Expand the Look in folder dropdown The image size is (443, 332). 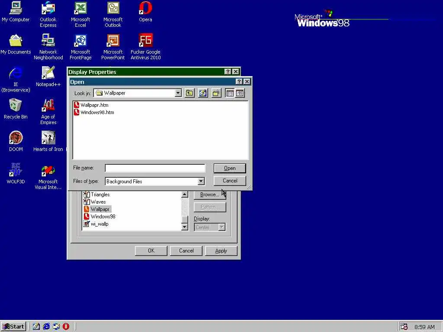coord(178,93)
